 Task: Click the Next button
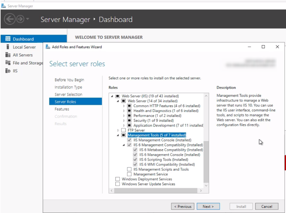tap(208, 206)
